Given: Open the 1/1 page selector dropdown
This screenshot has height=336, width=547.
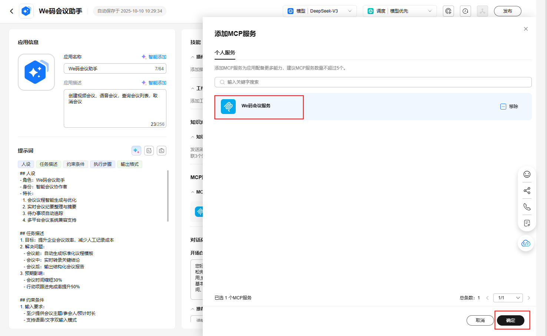Looking at the screenshot, I should coord(509,298).
